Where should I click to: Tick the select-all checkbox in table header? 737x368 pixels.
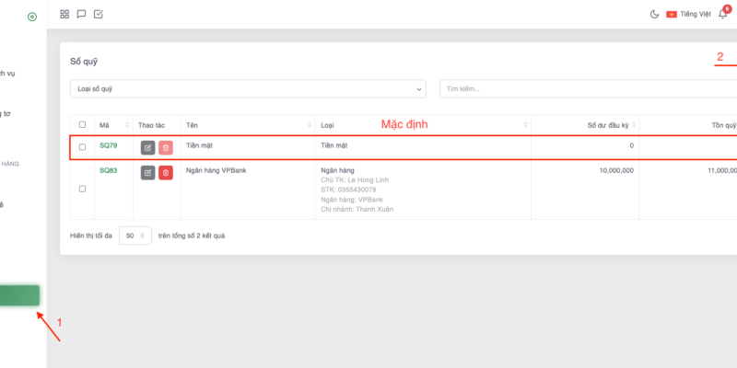(x=82, y=124)
